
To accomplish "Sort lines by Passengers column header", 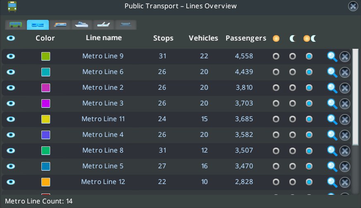I will point(246,38).
